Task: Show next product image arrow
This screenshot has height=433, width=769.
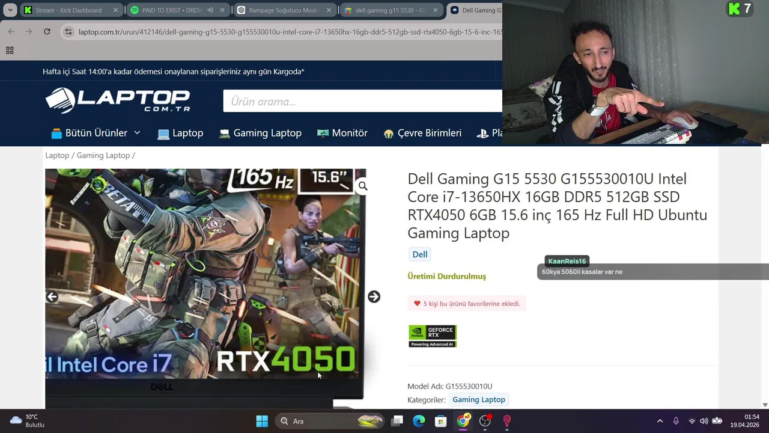Action: click(374, 296)
